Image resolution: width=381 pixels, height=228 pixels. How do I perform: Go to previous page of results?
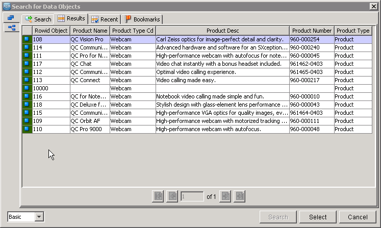coord(172,196)
